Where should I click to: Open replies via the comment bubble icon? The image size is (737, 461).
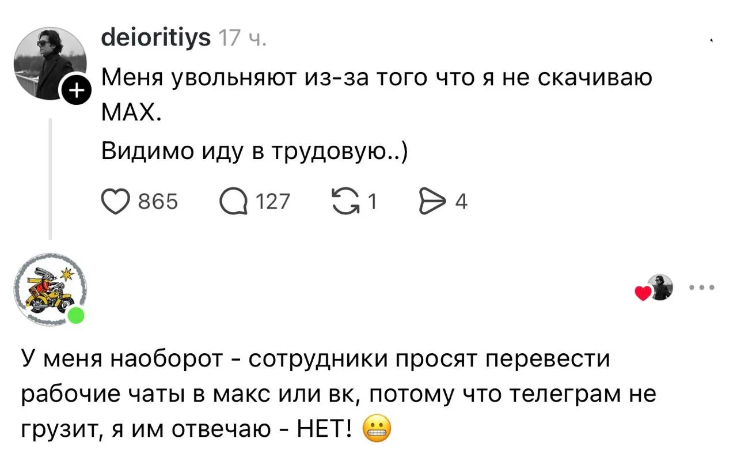(x=233, y=202)
